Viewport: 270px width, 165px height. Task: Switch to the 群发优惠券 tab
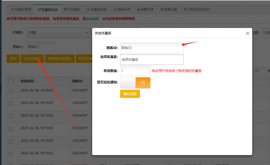72,10
